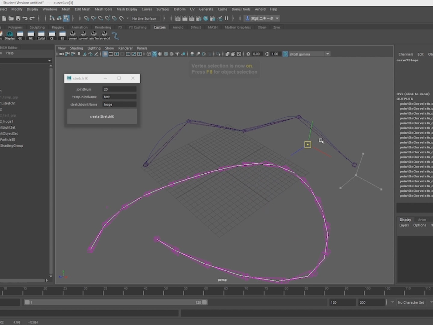Viewport: 433px width, 325px height.
Task: Open the user account dropdown
Action: pos(262,18)
